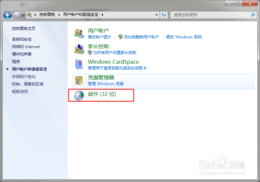
Task: Click the Refresh button
Action: (164, 15)
